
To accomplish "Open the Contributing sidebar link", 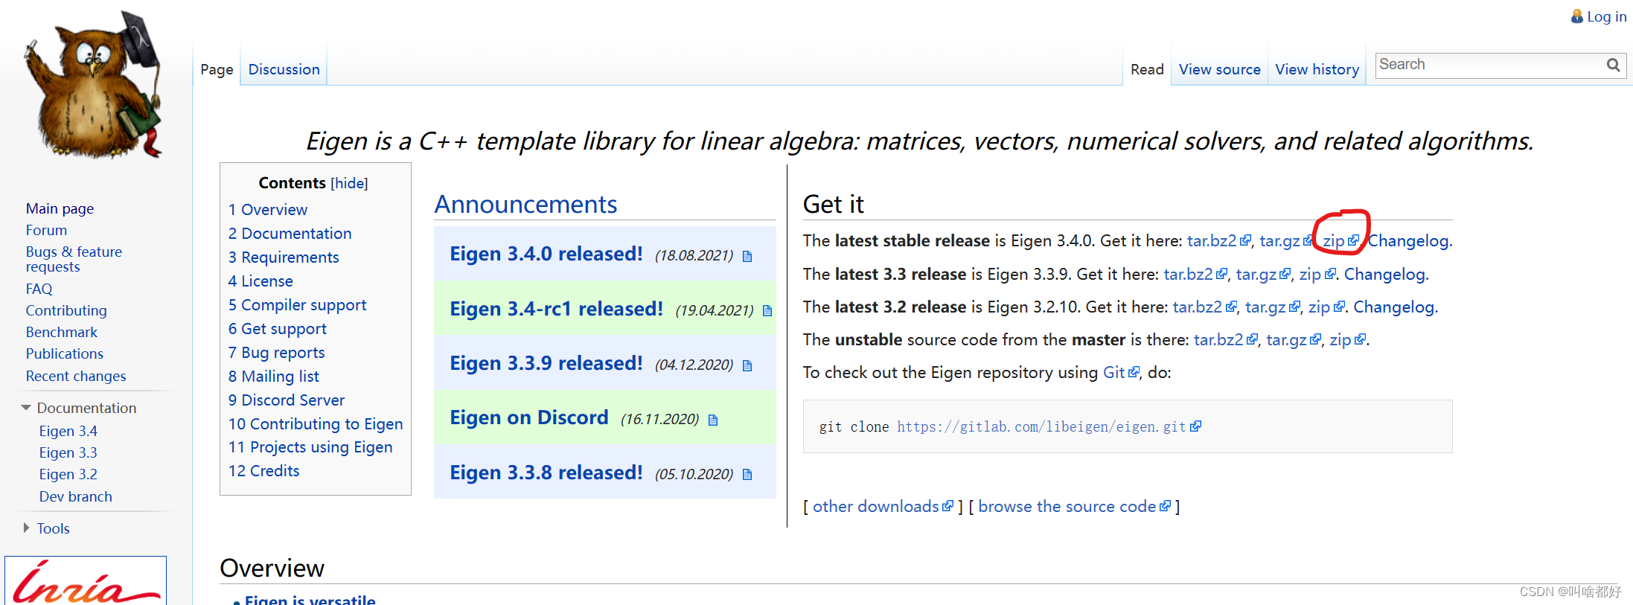I will click(x=66, y=310).
